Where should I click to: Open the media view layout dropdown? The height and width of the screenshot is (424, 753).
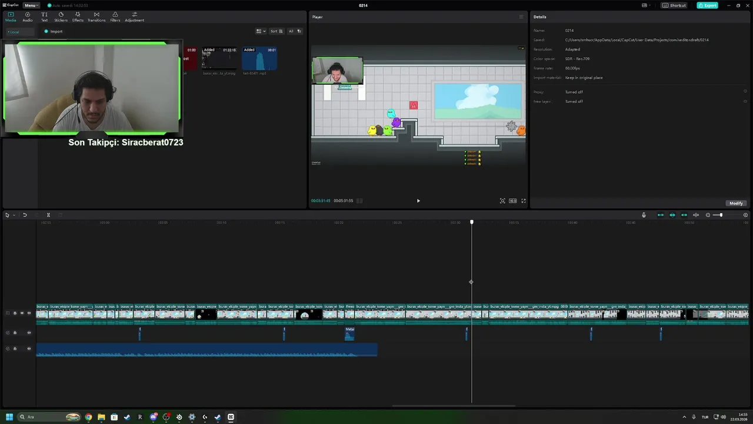(x=261, y=31)
